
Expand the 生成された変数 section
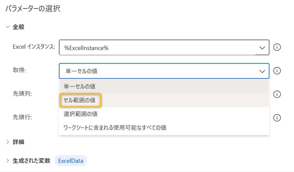[7, 161]
